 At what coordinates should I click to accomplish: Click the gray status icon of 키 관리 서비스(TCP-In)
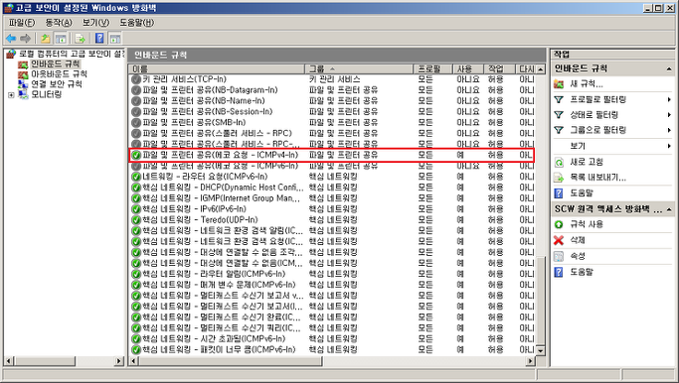tap(136, 79)
